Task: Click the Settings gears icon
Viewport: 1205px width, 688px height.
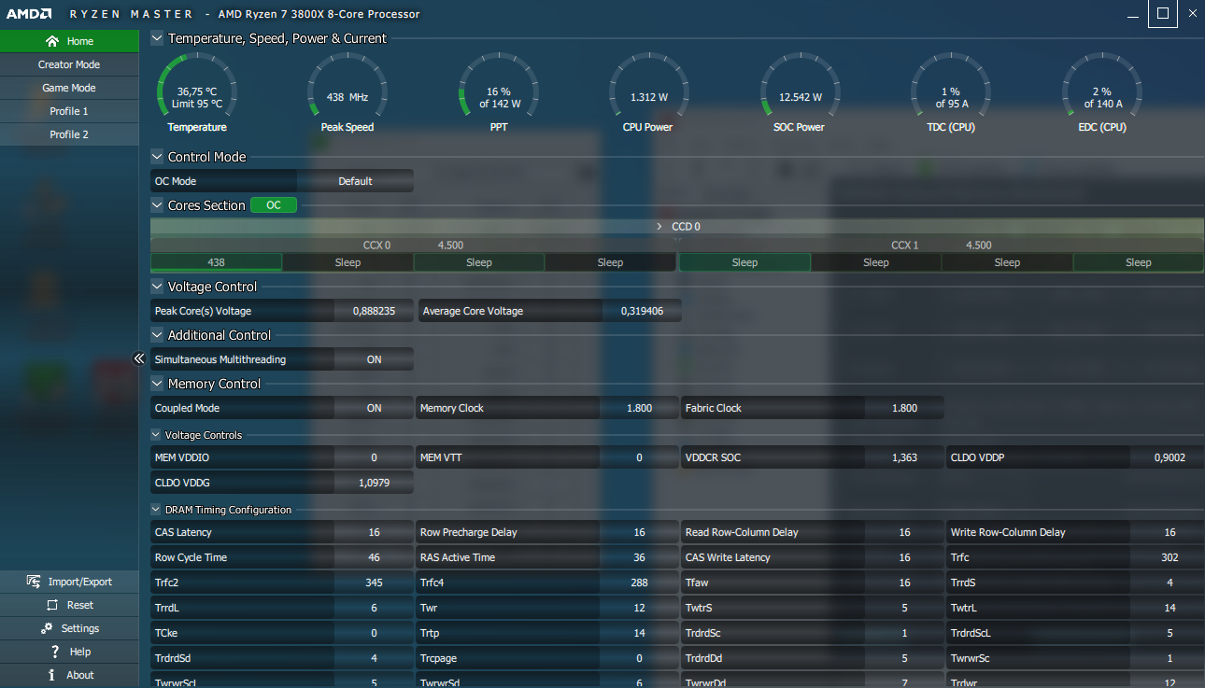Action: [x=46, y=628]
